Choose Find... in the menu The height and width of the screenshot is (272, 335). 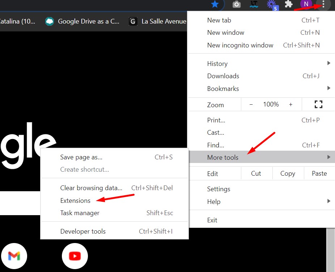tap(261, 145)
